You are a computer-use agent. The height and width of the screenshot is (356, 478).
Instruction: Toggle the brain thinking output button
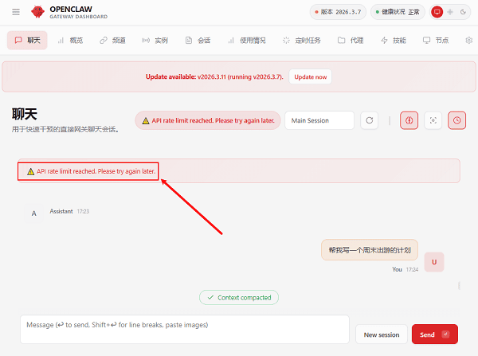[x=409, y=120]
